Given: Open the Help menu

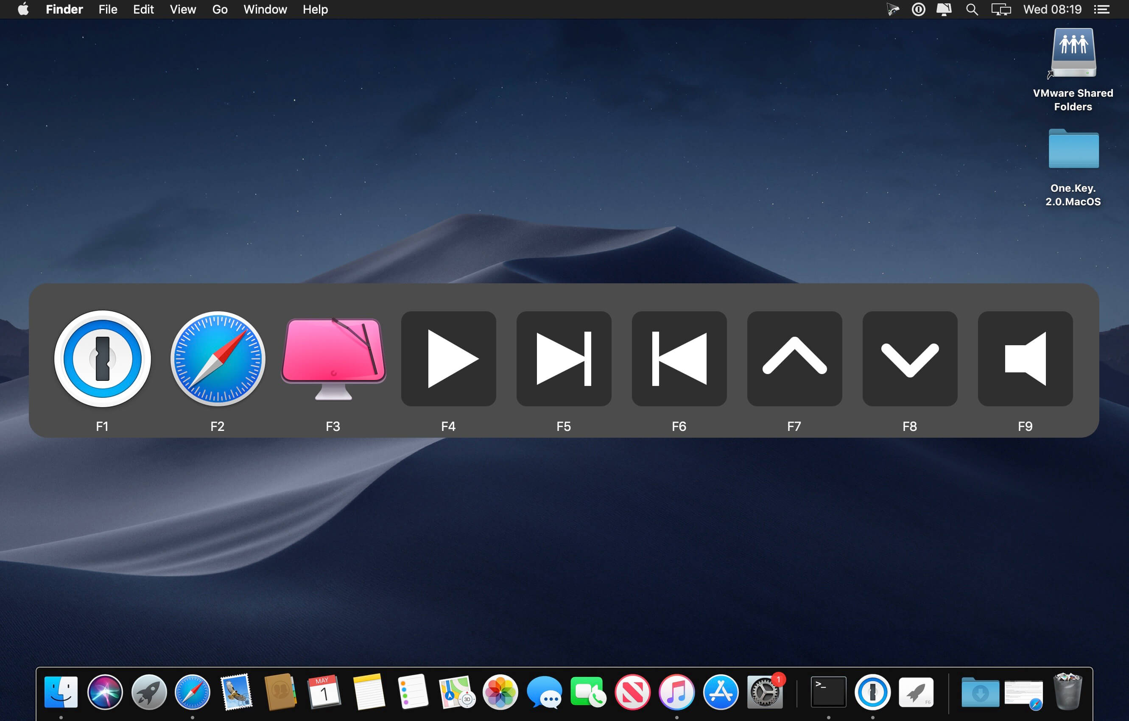Looking at the screenshot, I should (315, 9).
